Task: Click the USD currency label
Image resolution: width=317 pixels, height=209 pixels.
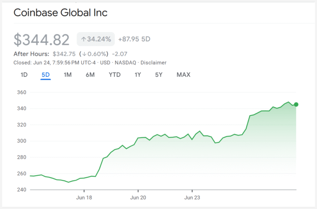Action: click(105, 63)
